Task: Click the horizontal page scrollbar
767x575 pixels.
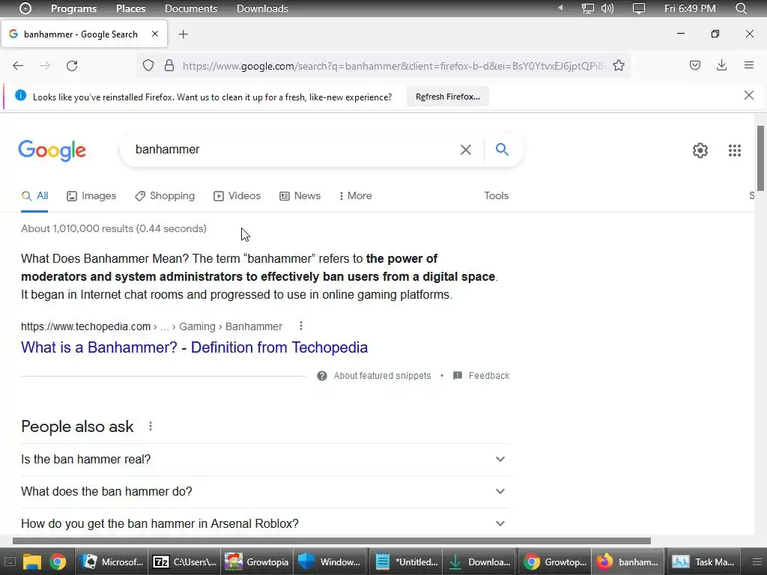Action: pyautogui.click(x=332, y=541)
